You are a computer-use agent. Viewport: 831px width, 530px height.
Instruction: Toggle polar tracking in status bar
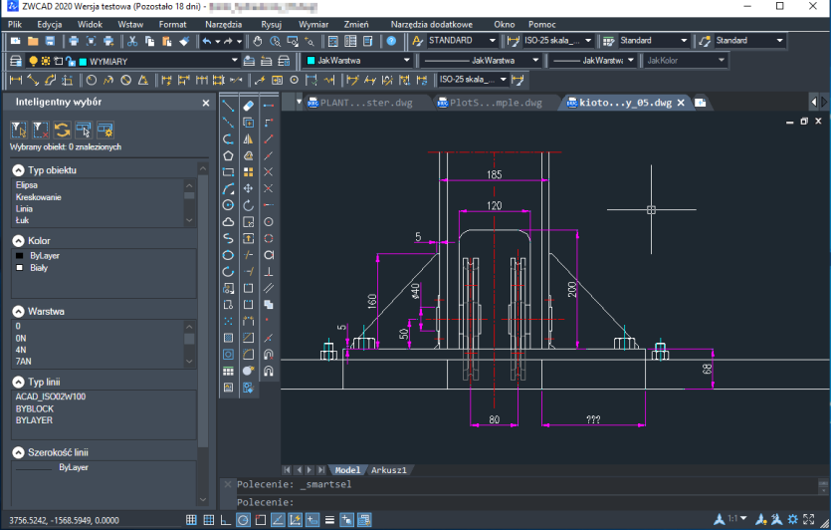pos(243,520)
